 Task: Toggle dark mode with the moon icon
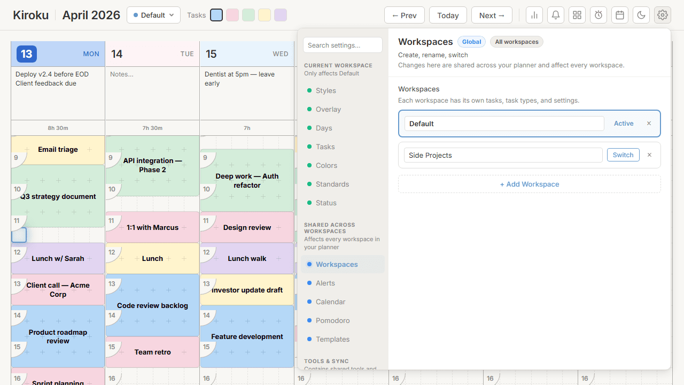[641, 15]
